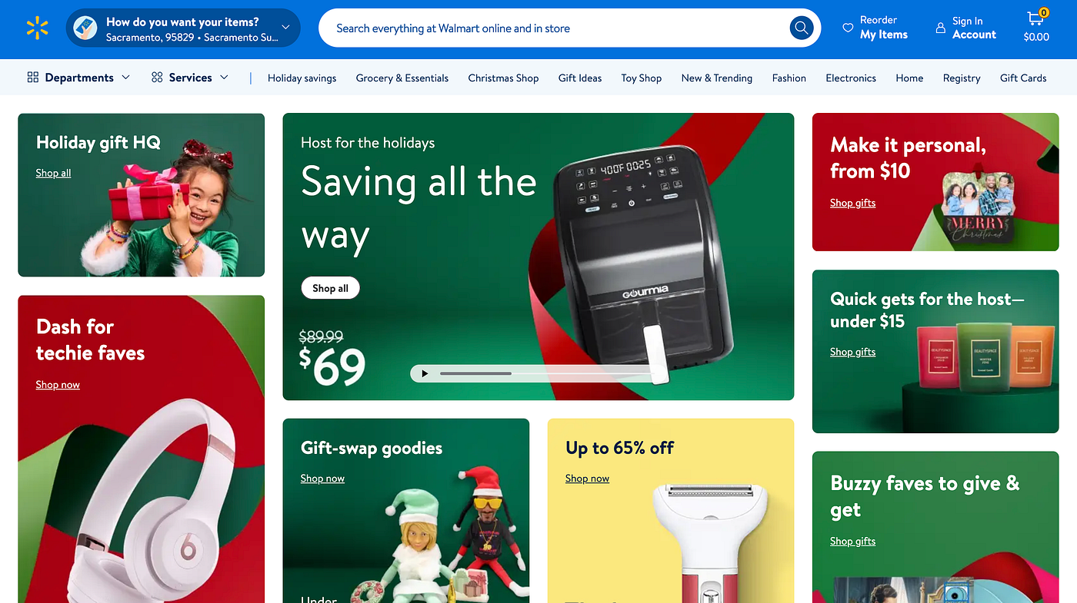Click the Services grid icon
The height and width of the screenshot is (603, 1077).
157,78
